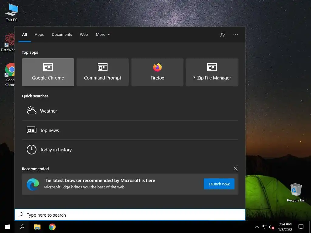Screen dimensions: 311x233
Task: Open the Windows Start button
Action: pos(7,227)
